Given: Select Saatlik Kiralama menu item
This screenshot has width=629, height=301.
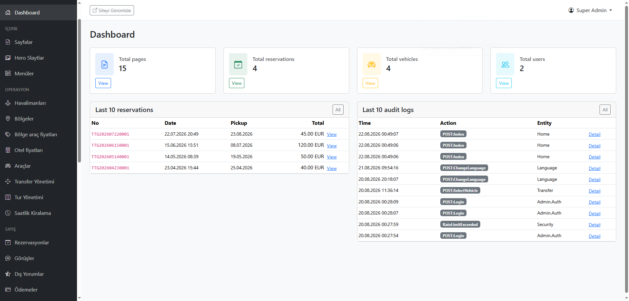Looking at the screenshot, I should point(38,213).
